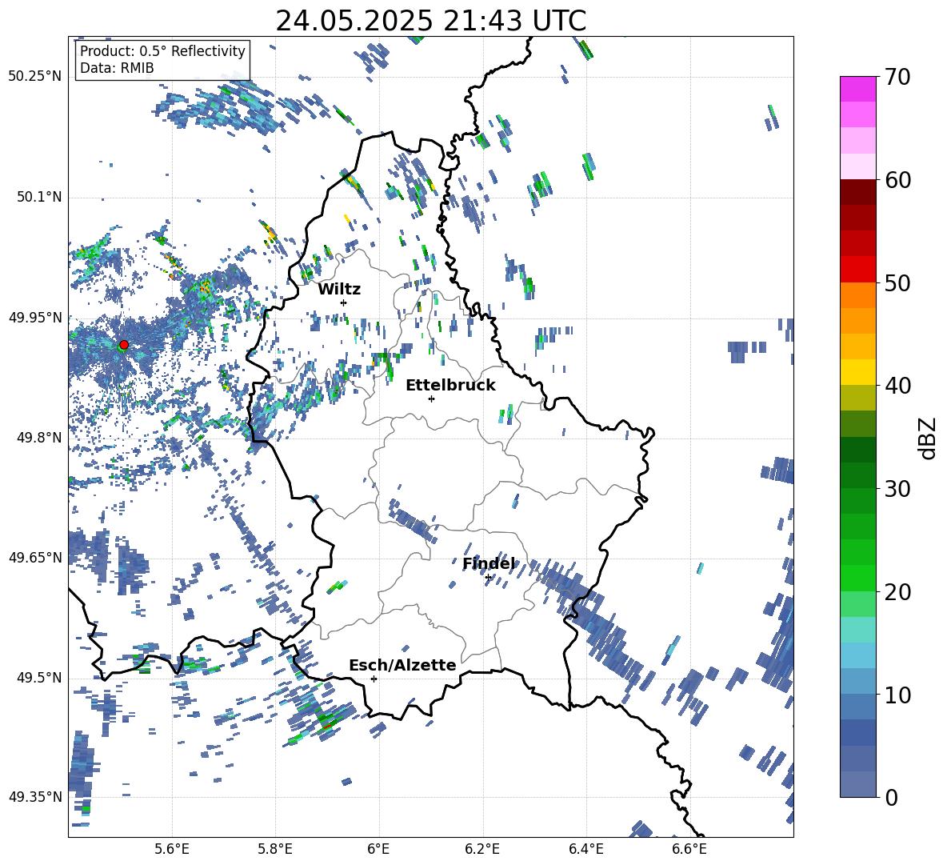Viewport: 947px width, 865px height.
Task: Click the dark red colorbar segment below 60
Action: (x=857, y=192)
